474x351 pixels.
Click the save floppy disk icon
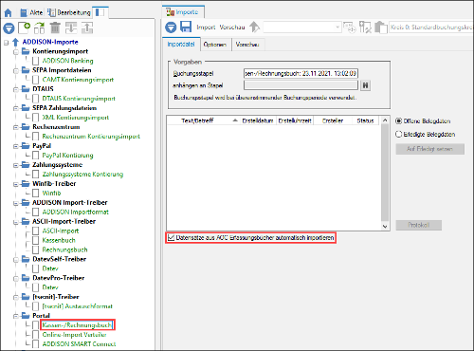tap(186, 27)
